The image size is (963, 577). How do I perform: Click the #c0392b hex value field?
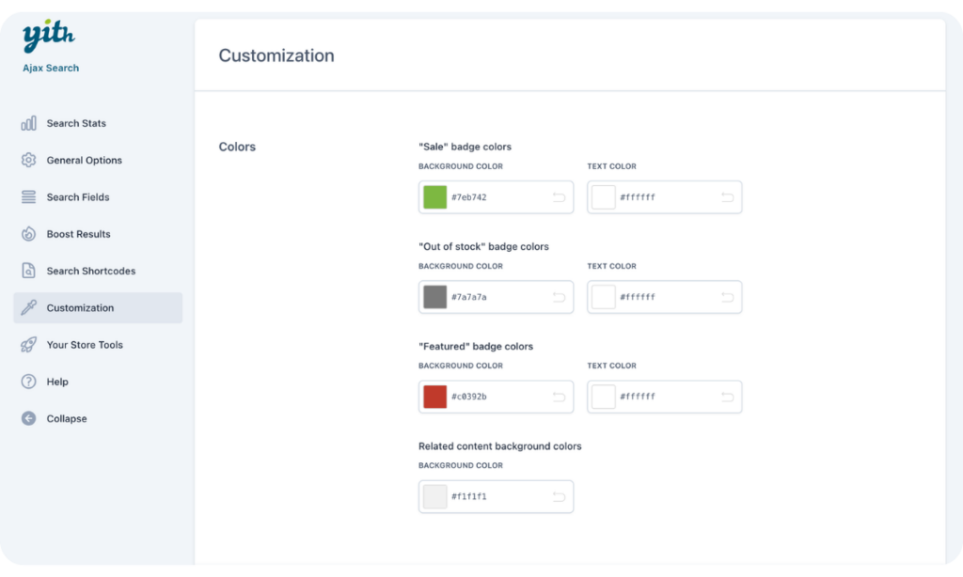pos(497,397)
